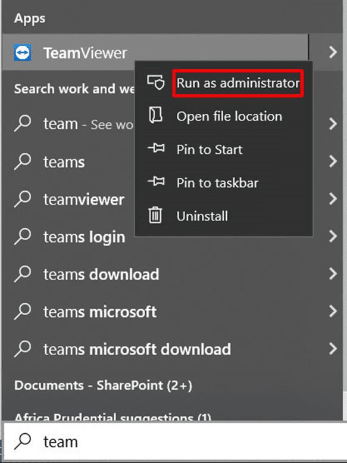
Task: Click the Uninstall trash can icon
Action: (155, 215)
